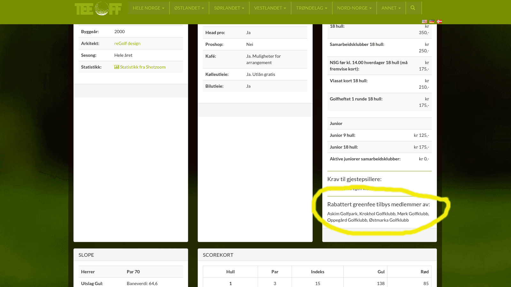
Task: Select the Hull column header in scorecard
Action: (x=230, y=272)
